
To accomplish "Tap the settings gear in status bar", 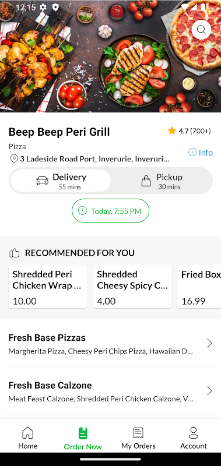I will pyautogui.click(x=43, y=8).
